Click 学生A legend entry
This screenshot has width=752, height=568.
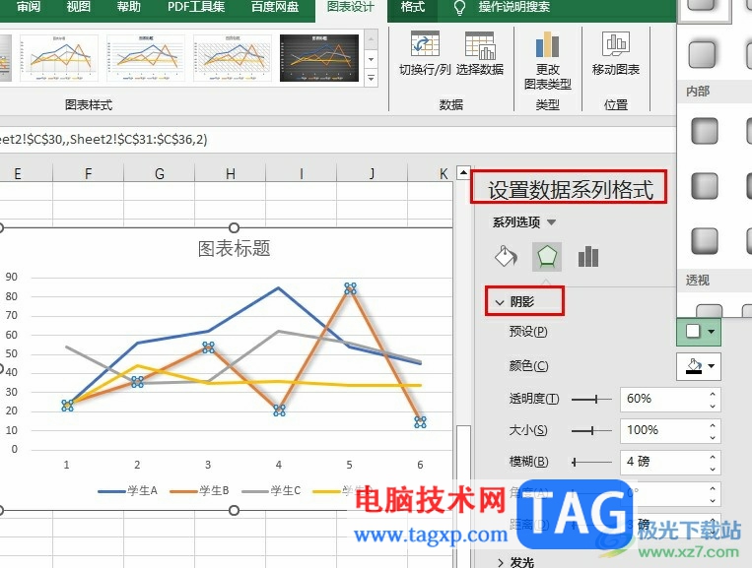127,490
